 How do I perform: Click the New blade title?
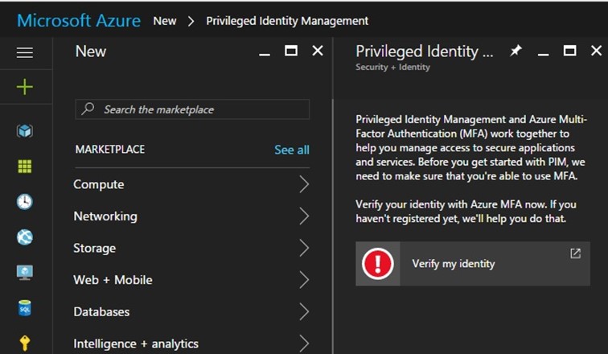(x=90, y=51)
